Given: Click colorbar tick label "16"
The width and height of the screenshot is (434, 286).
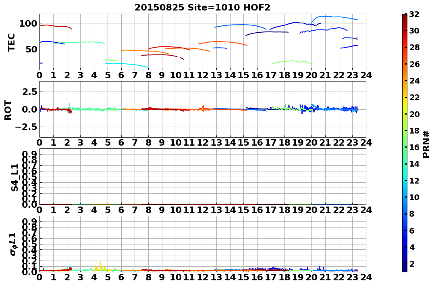Looking at the screenshot, I should pos(414,147).
